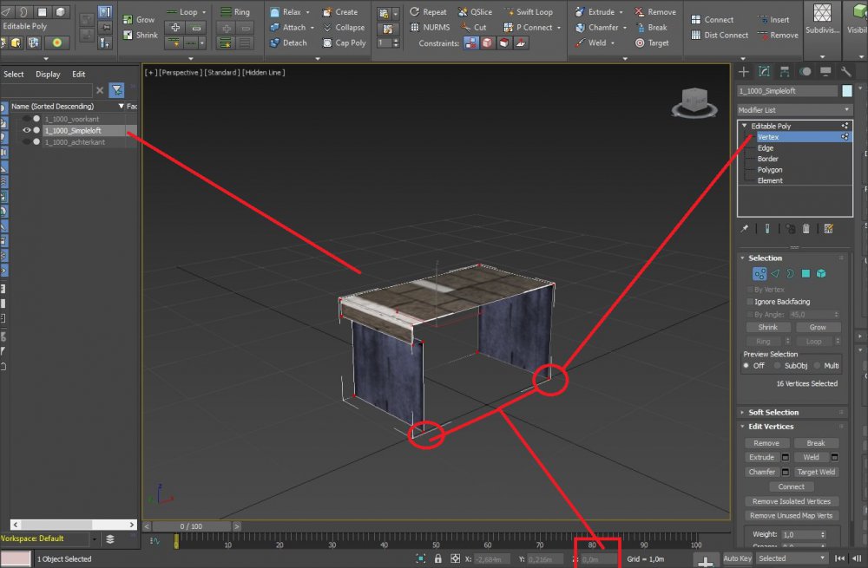Click the Cap Poly tool

coord(344,42)
